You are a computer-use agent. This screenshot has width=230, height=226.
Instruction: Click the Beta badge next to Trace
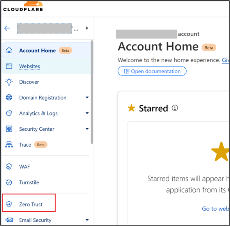coord(41,145)
